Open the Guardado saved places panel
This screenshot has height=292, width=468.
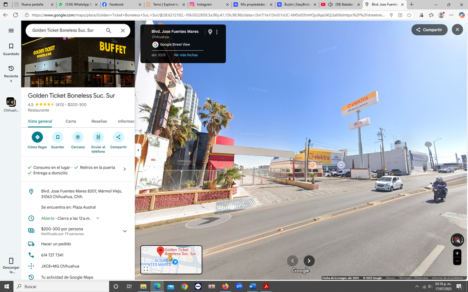click(11, 49)
